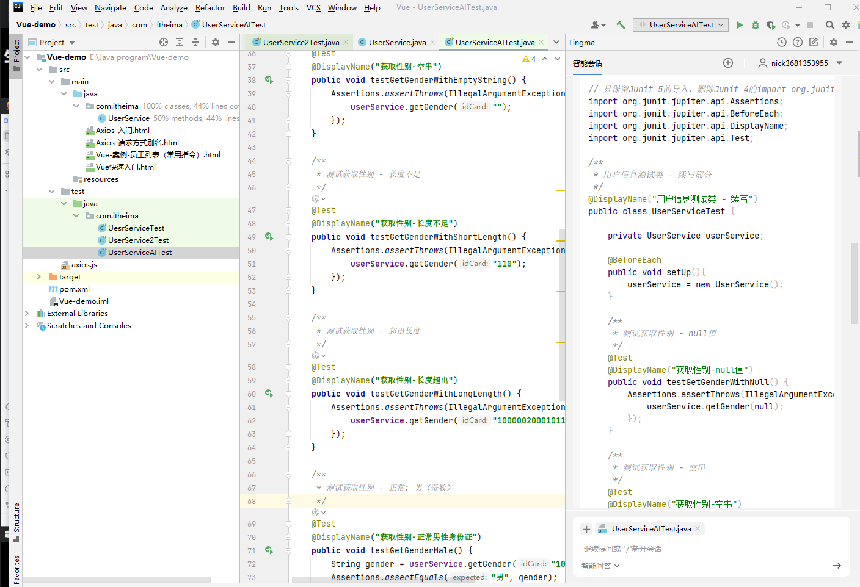Click the Build Project hammer icon
Screen dimensions: 860x587
click(621, 25)
